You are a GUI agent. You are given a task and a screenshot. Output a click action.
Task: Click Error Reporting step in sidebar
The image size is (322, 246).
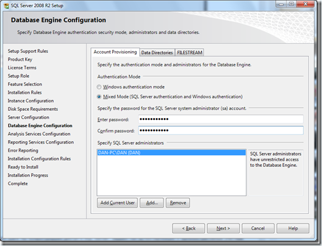[23, 150]
